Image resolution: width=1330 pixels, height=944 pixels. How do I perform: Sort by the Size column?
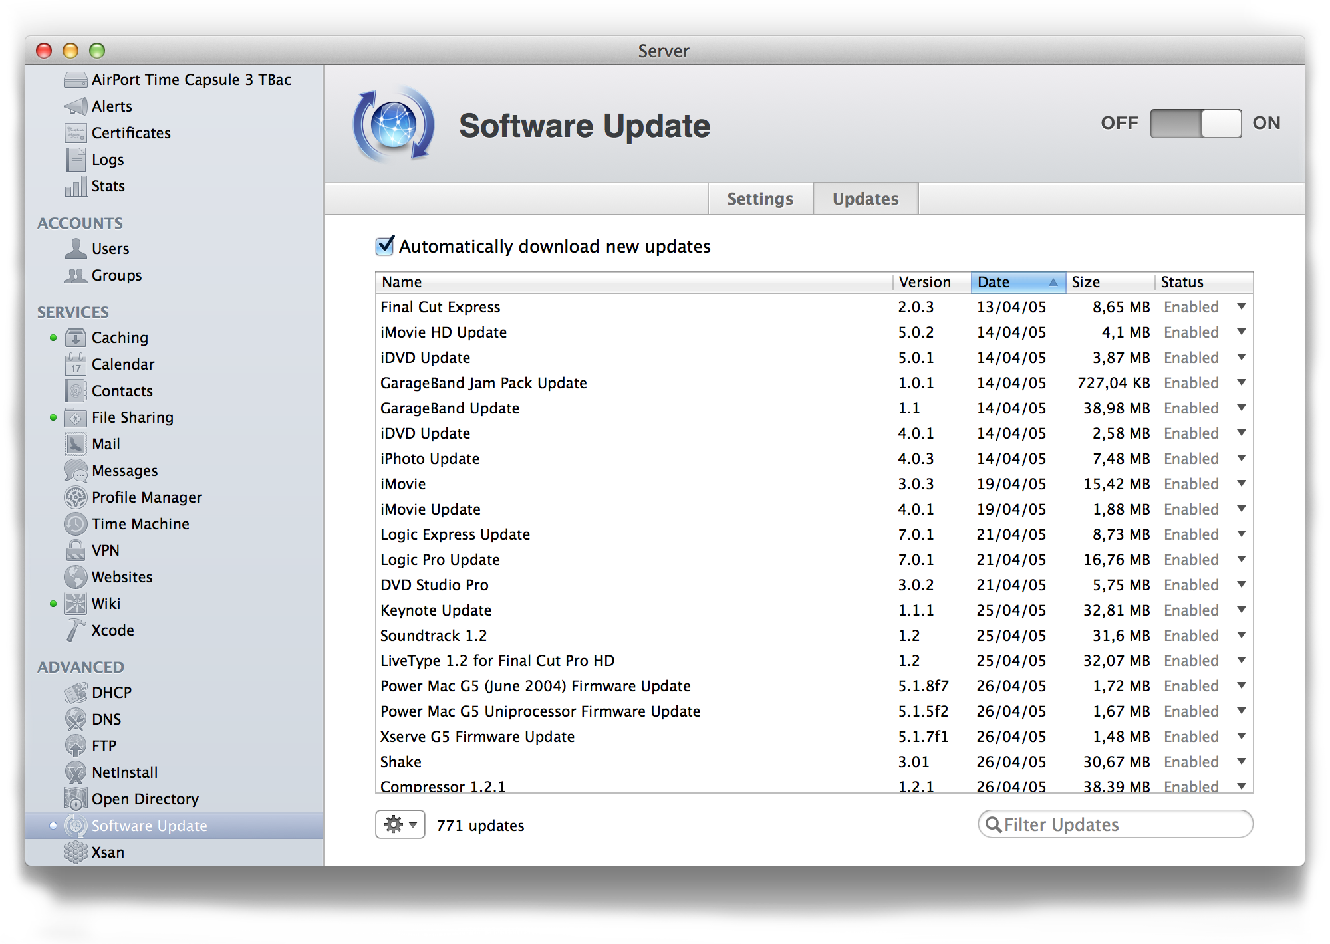pyautogui.click(x=1111, y=282)
